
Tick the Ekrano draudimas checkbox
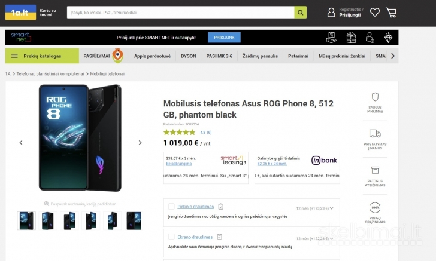tap(172, 237)
